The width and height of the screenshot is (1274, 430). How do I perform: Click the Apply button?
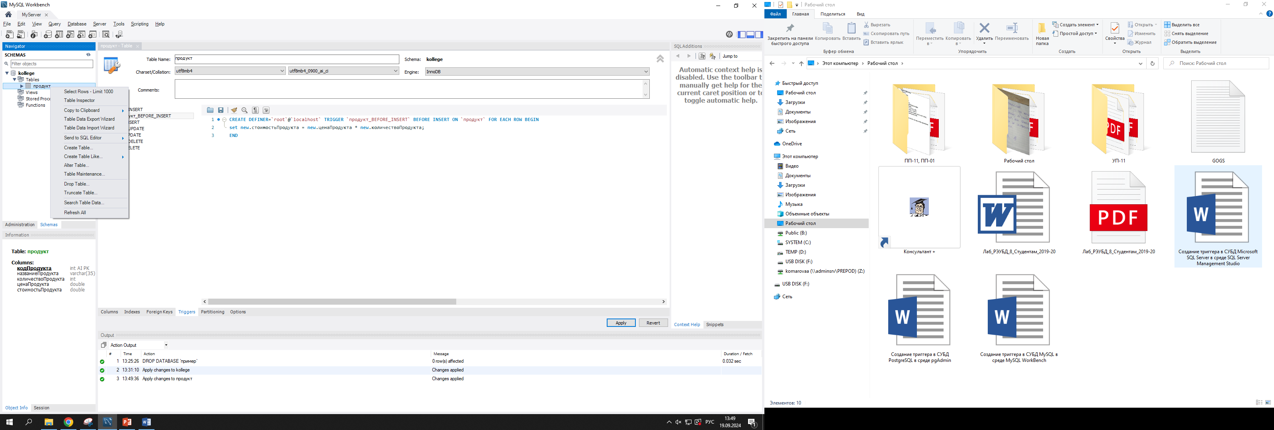621,322
